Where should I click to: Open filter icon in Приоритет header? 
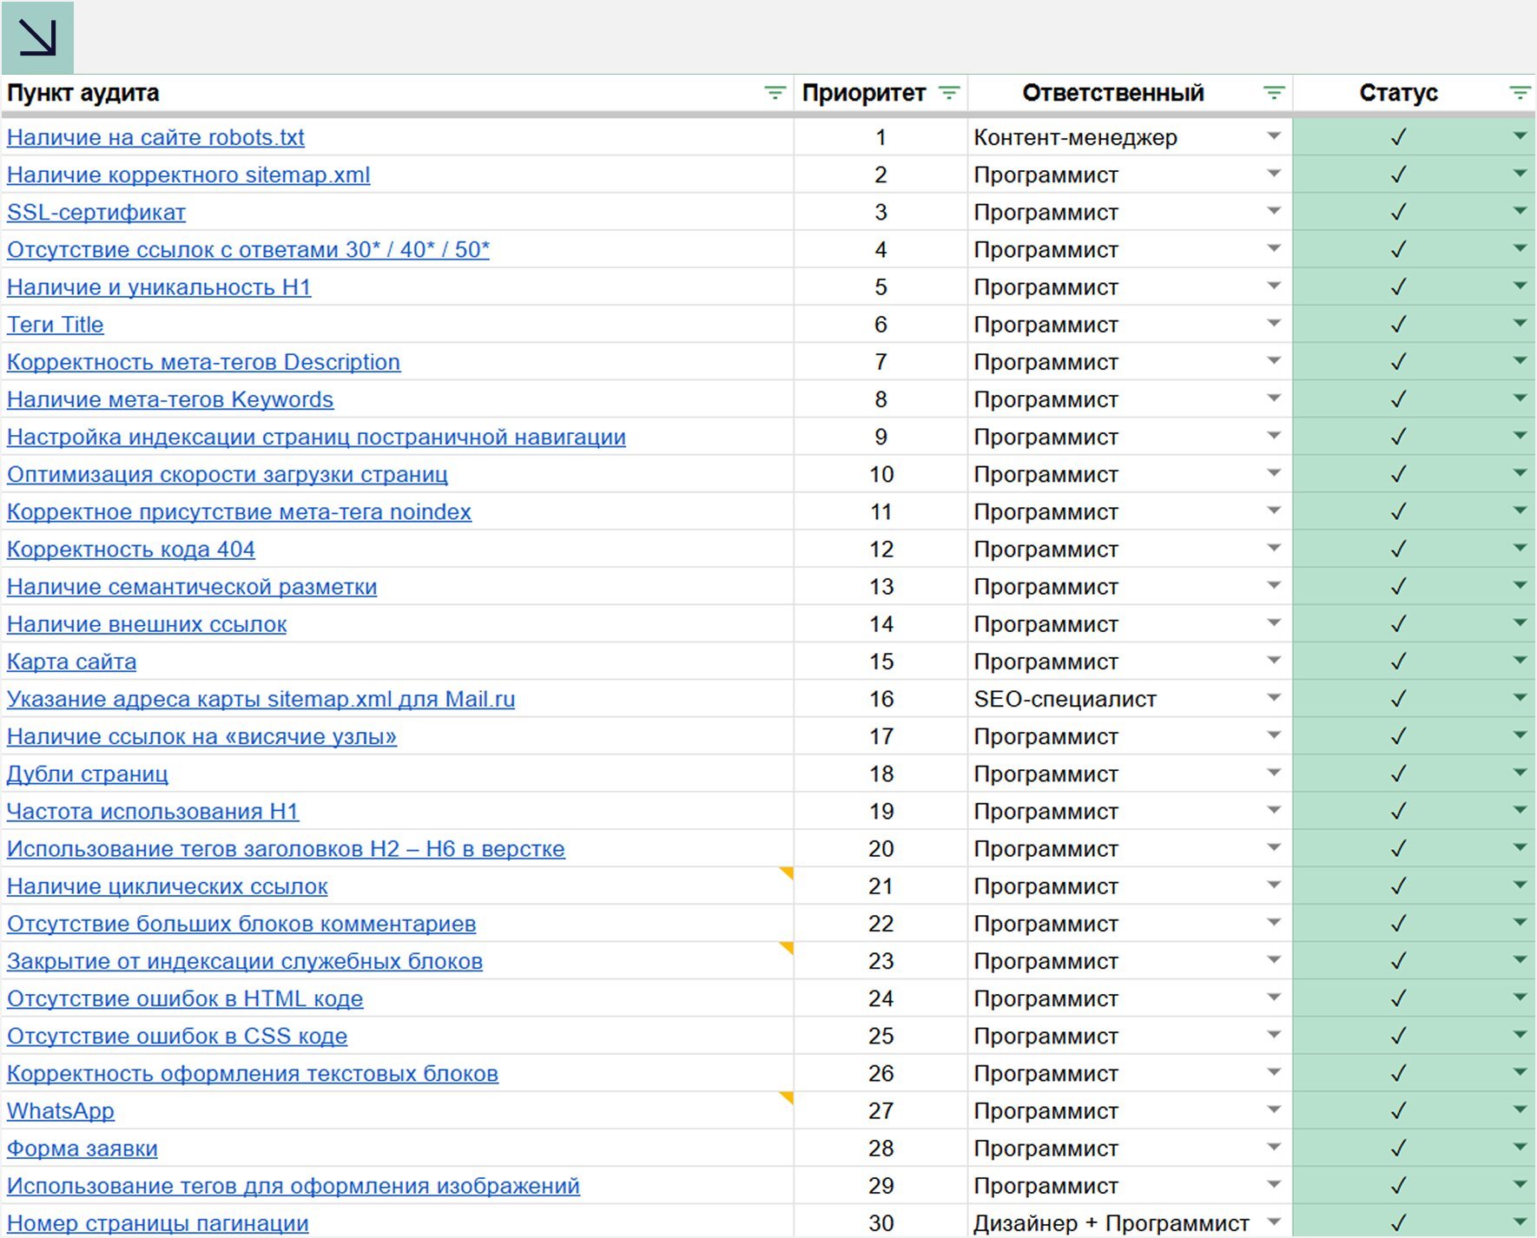pos(949,93)
